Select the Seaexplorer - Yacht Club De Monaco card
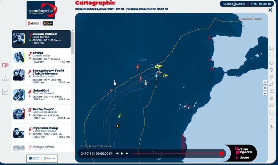The height and width of the screenshot is (165, 278). [41, 76]
